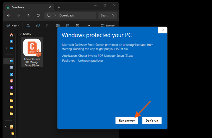Image resolution: width=212 pixels, height=138 pixels.
Task: Open the New item dropdown
Action: pos(13,26)
